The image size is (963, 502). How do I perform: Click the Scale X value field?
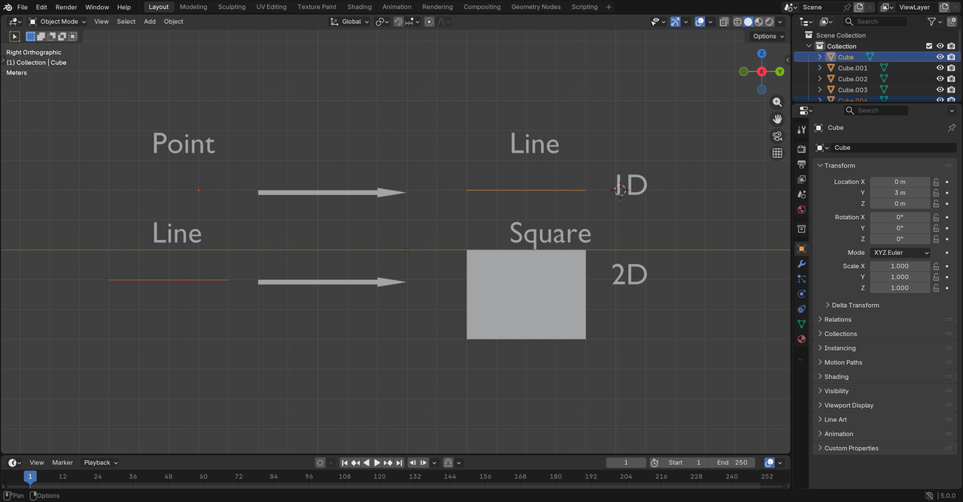pos(900,266)
